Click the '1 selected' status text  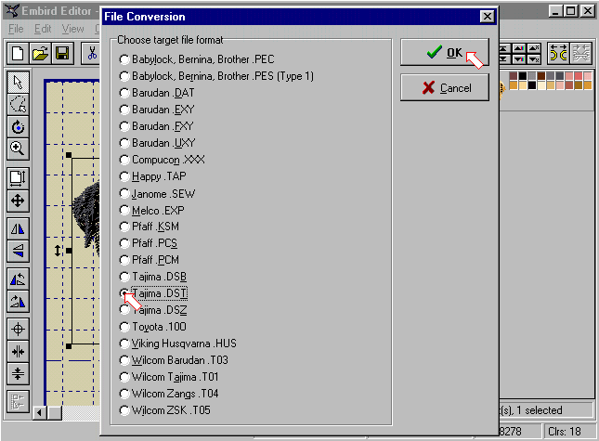click(540, 410)
